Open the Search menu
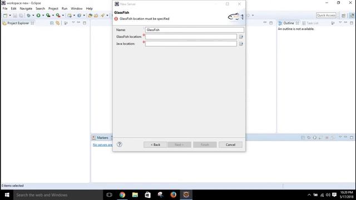The height and width of the screenshot is (200, 356). pos(40,9)
